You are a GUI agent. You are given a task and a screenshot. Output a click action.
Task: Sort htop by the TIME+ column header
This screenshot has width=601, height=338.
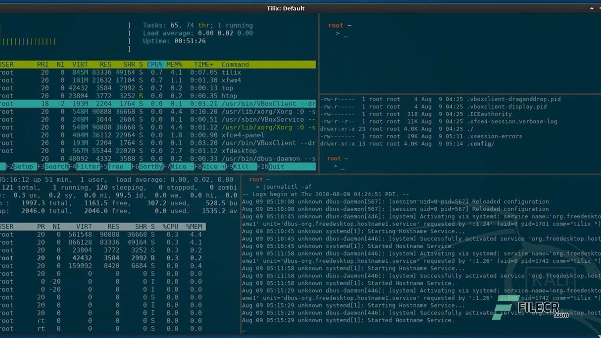(x=204, y=65)
